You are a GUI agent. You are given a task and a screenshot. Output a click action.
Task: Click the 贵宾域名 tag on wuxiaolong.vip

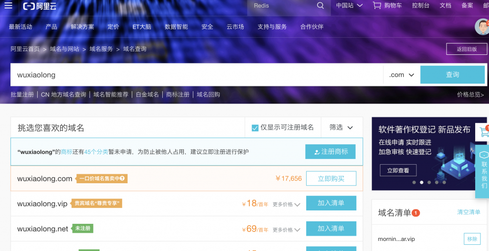point(96,204)
